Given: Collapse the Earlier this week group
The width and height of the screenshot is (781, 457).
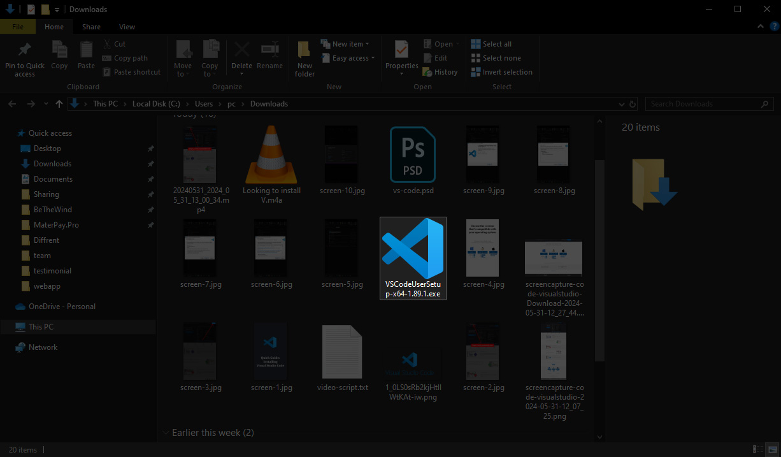Looking at the screenshot, I should 166,433.
